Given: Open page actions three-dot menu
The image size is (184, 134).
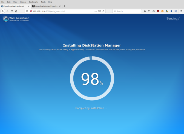Looking at the screenshot, I should click(x=96, y=11).
